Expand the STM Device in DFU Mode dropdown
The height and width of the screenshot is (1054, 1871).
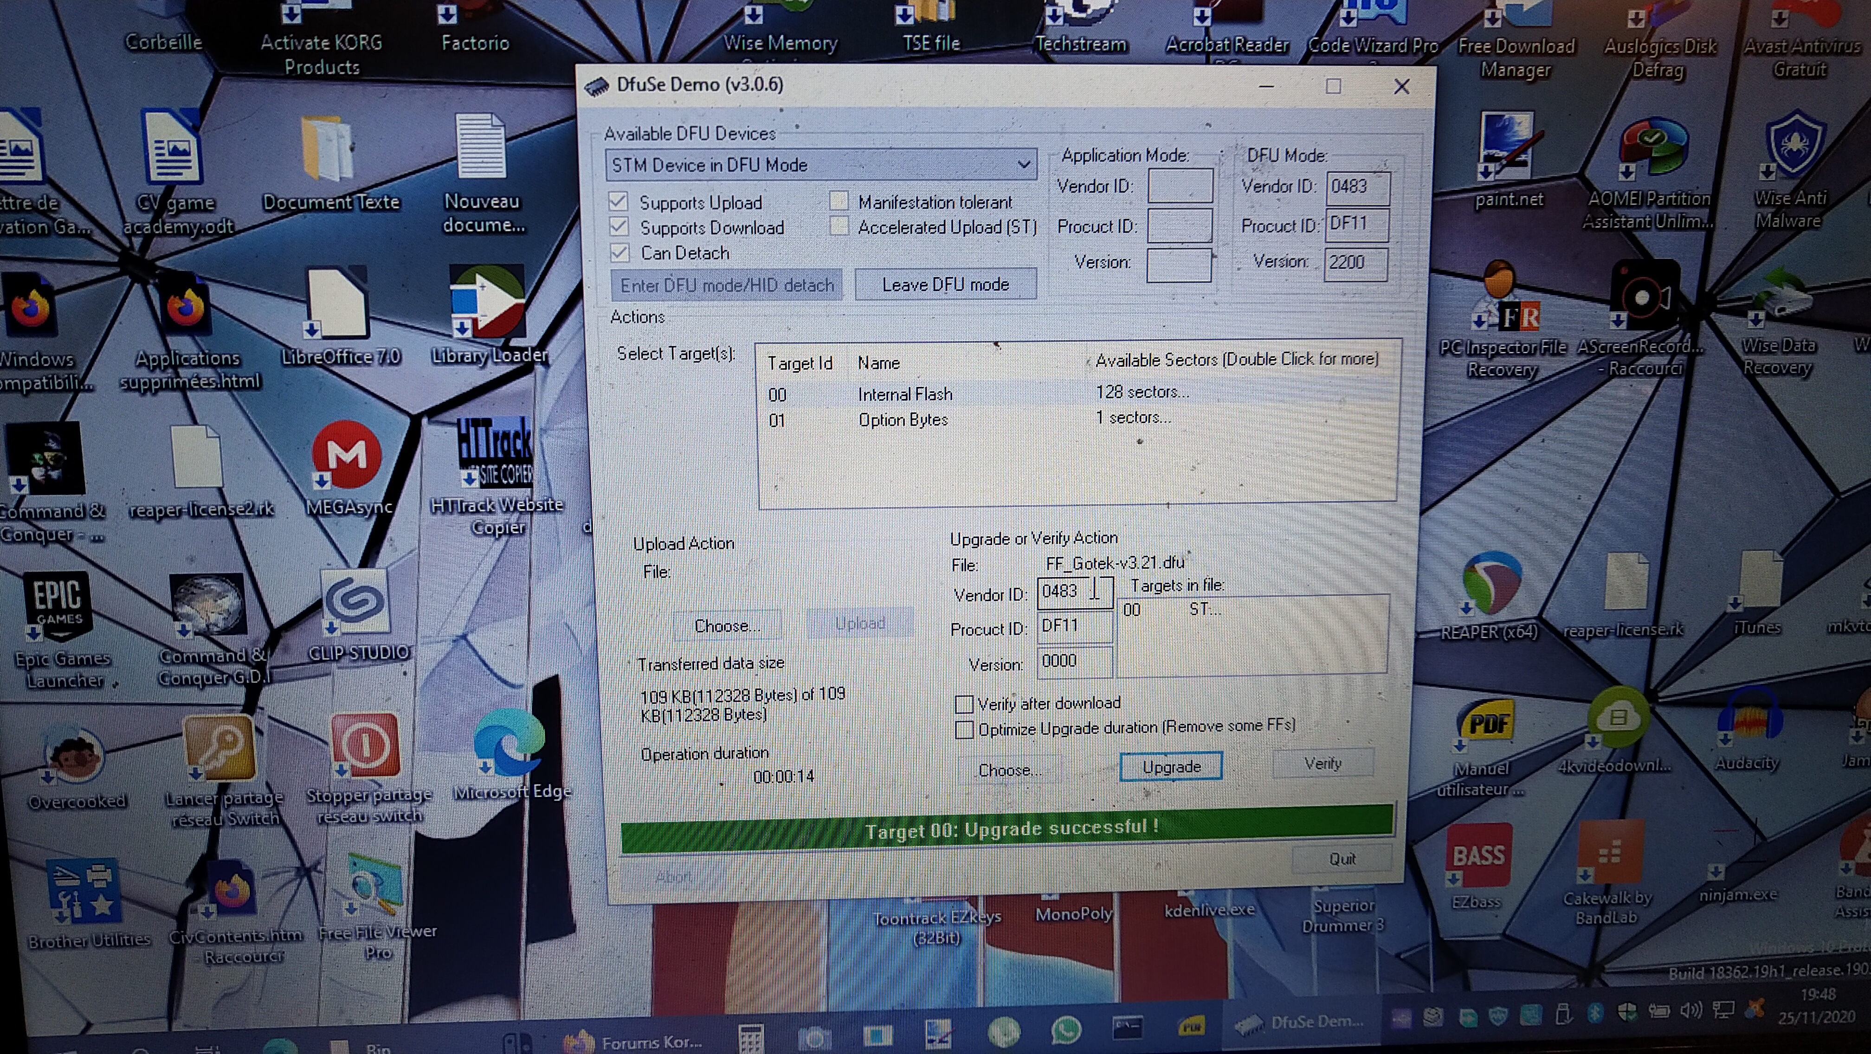tap(1023, 165)
